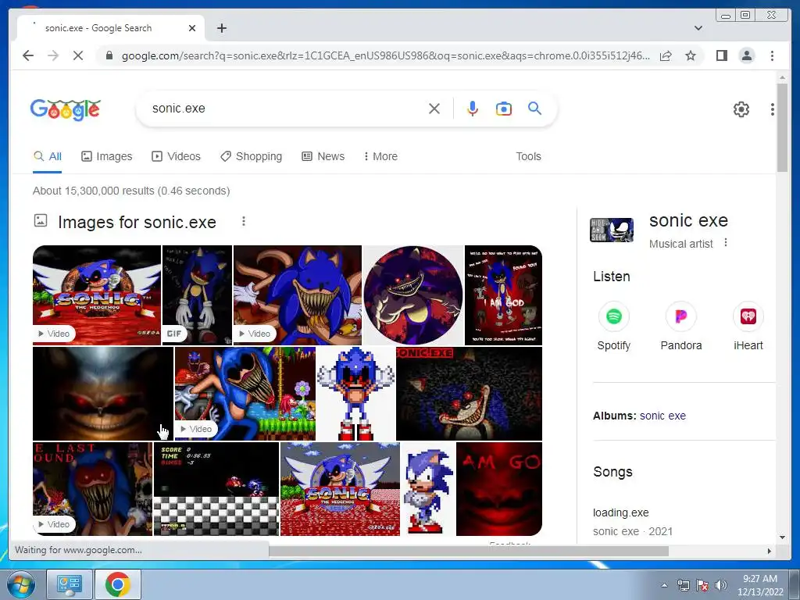Bookmark this page with the star
This screenshot has width=800, height=600.
[691, 55]
